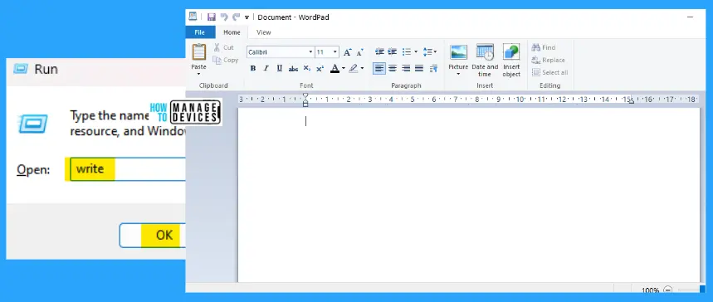Image resolution: width=713 pixels, height=302 pixels.
Task: Click the bullet list icon
Action: pyautogui.click(x=407, y=51)
